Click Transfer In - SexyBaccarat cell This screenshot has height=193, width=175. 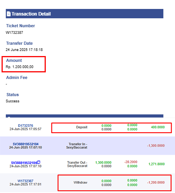click(77, 146)
